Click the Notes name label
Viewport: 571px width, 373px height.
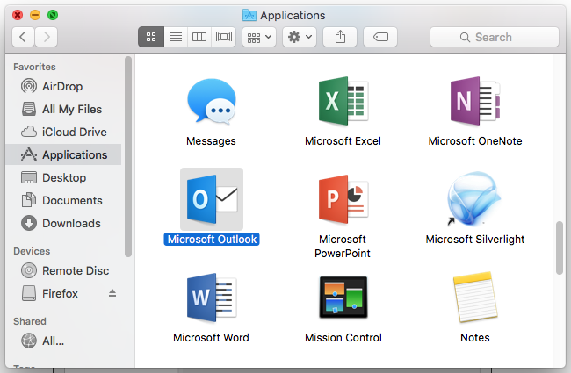475,338
